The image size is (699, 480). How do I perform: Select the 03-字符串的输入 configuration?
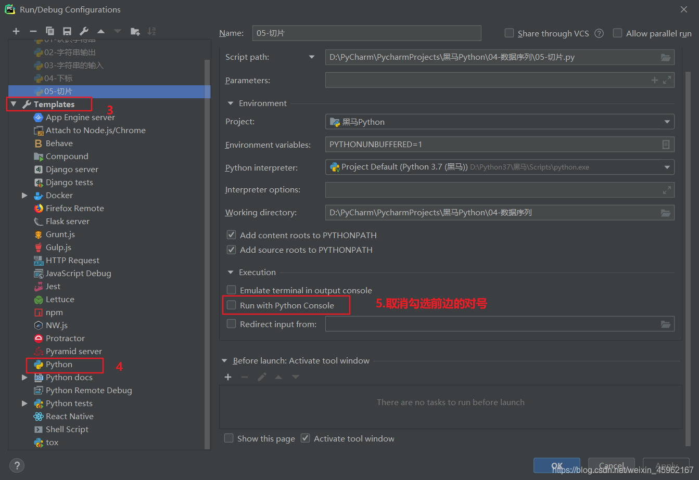73,66
